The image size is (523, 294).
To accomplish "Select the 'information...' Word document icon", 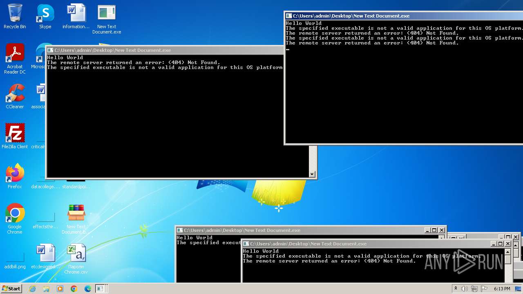I will tap(76, 16).
